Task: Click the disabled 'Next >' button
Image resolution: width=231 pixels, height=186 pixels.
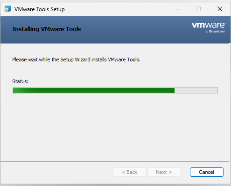Action: (164, 172)
